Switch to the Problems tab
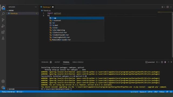Screen dimensions: 173x97 (x=45, y=62)
